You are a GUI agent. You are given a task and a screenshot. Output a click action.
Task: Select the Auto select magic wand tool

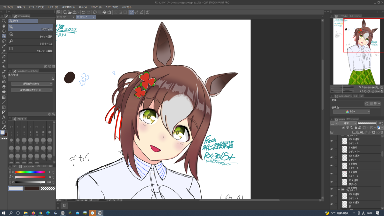pyautogui.click(x=4, y=51)
